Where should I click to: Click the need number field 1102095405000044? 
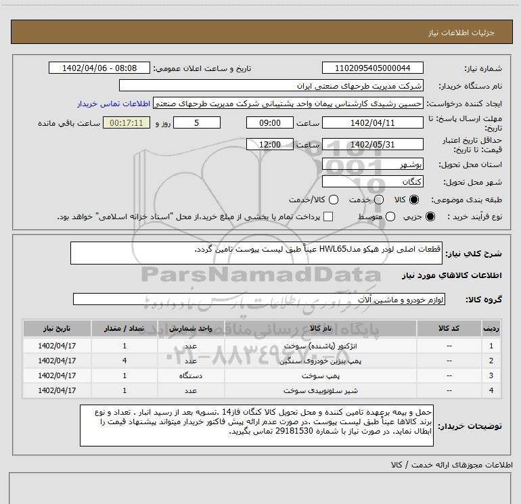tap(372, 68)
